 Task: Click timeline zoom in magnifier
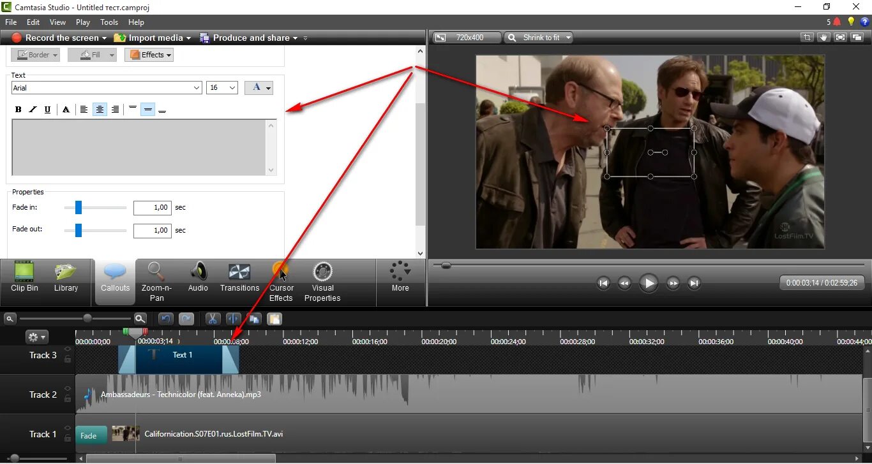tap(140, 319)
